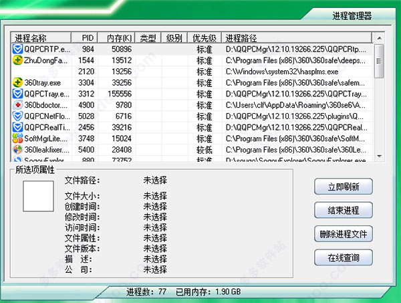The height and width of the screenshot is (303, 401).
Task: Click the QQPCRTP.e... process icon
Action: pyautogui.click(x=17, y=49)
